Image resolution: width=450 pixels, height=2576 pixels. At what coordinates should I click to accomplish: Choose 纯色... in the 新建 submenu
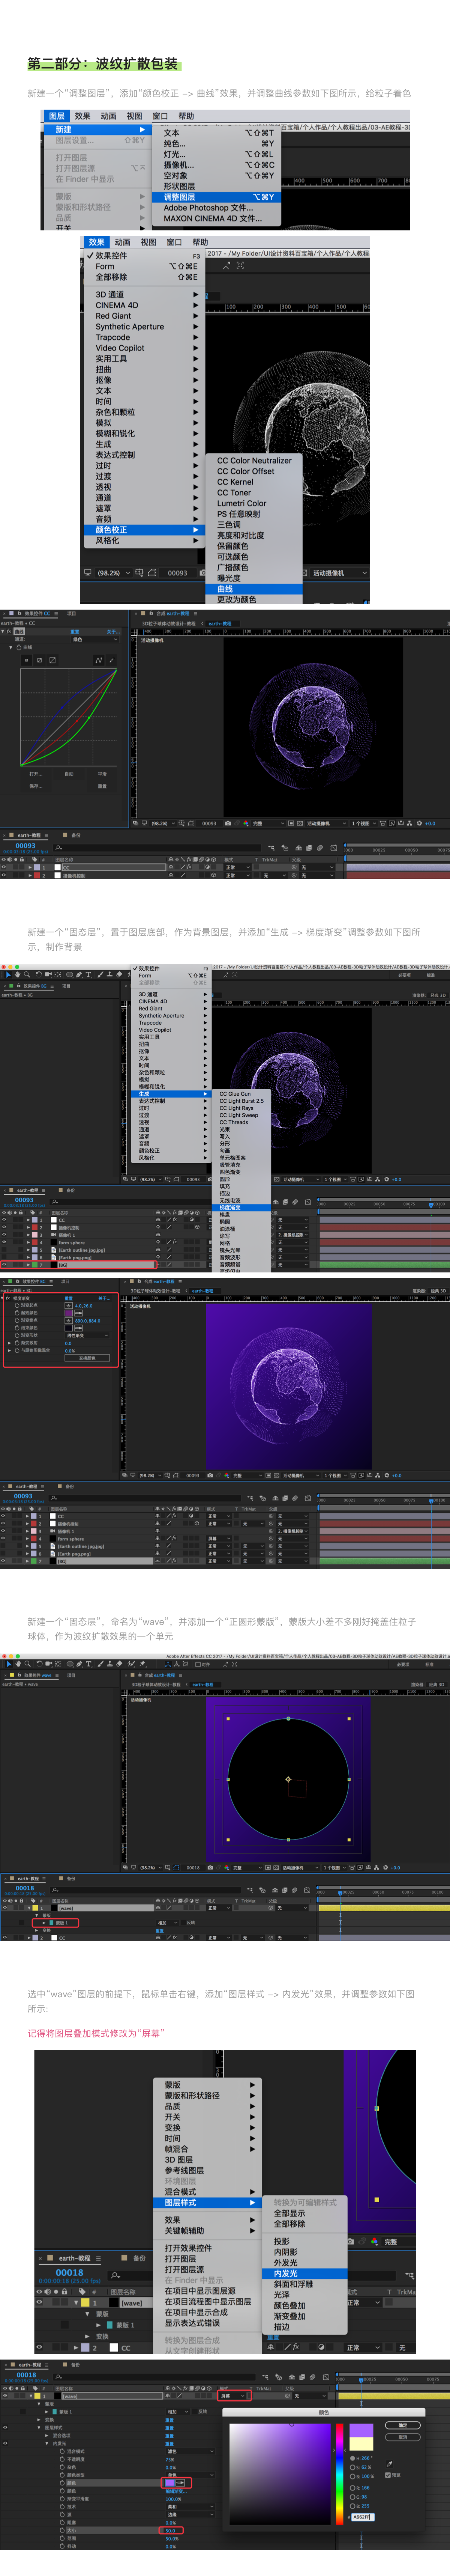(218, 143)
